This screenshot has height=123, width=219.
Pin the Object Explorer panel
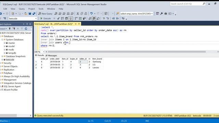click(x=27, y=24)
